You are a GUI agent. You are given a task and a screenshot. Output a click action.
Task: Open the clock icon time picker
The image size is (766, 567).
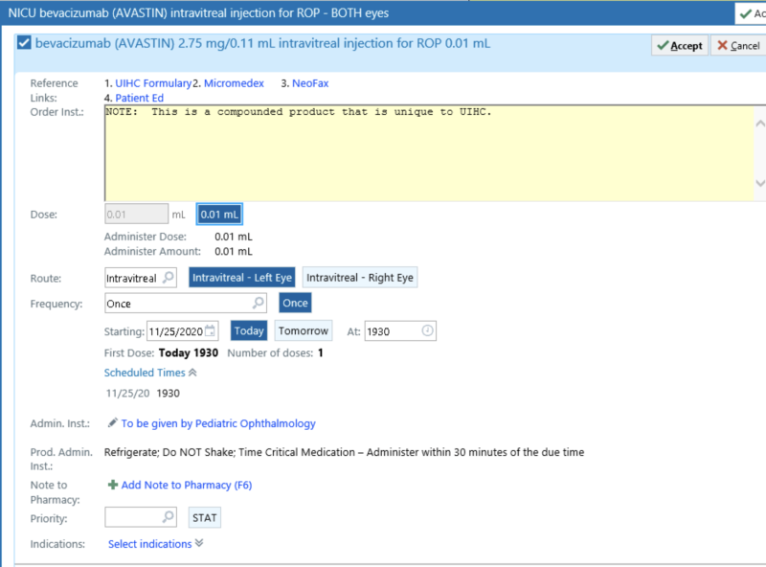tap(427, 331)
